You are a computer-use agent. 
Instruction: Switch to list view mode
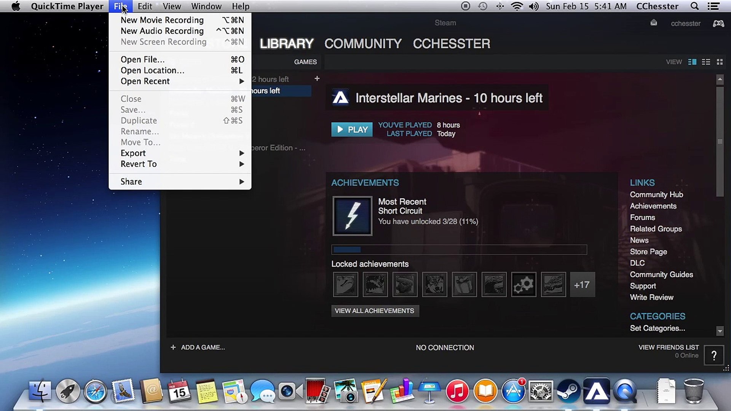tap(706, 62)
